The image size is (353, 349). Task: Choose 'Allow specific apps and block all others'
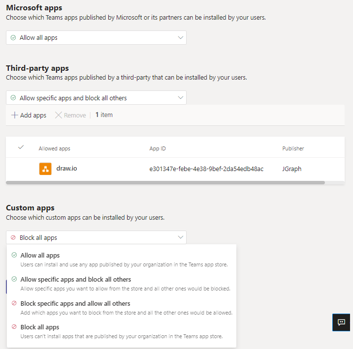click(x=76, y=280)
